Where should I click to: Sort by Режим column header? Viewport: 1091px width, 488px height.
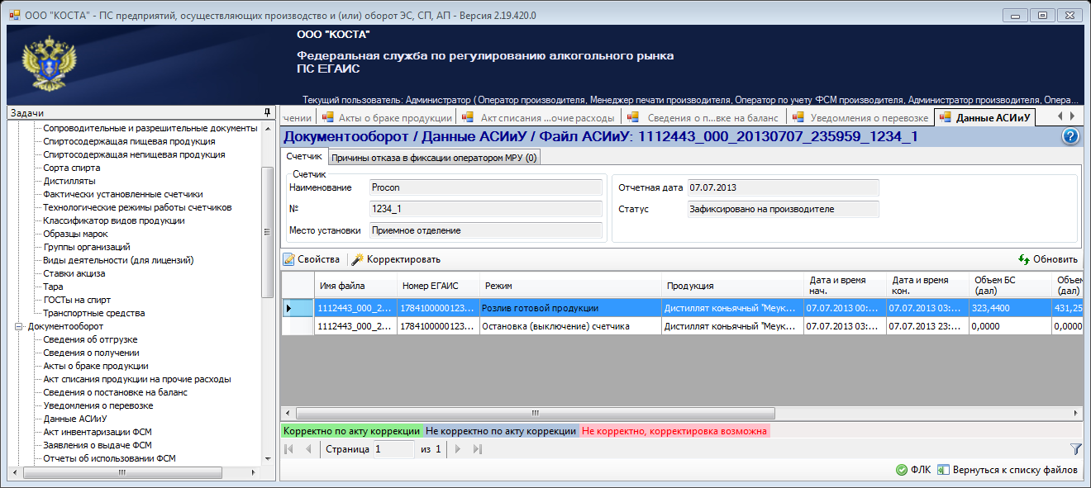pos(570,286)
